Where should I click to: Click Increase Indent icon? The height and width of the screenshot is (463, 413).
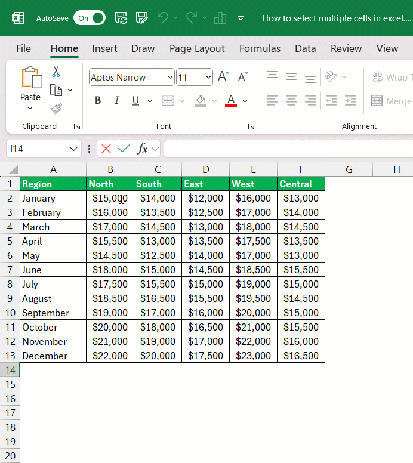(350, 101)
